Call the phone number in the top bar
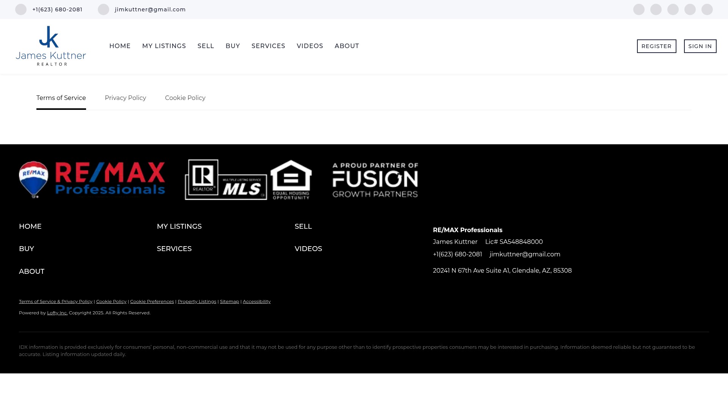Image resolution: width=728 pixels, height=409 pixels. [57, 9]
